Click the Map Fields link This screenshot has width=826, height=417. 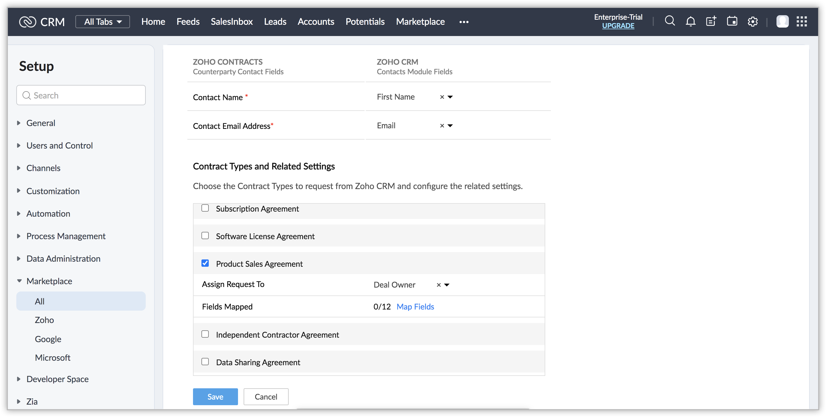[415, 307]
